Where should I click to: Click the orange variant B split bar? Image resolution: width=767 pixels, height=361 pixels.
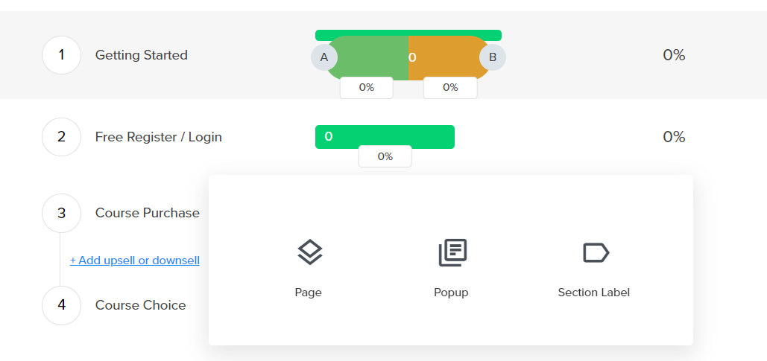pos(447,57)
